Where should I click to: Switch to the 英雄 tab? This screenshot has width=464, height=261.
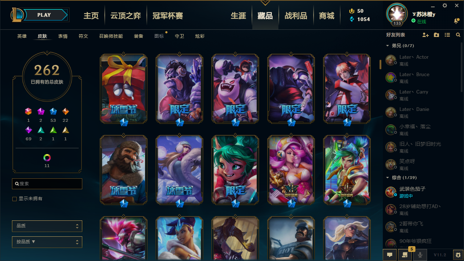pos(22,36)
